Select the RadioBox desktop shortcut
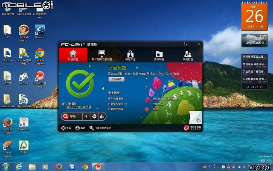This screenshot has height=171, width=273. tap(24, 124)
